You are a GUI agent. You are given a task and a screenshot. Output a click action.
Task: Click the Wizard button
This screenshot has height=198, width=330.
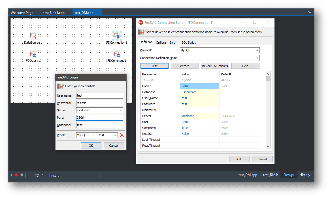pos(185,66)
